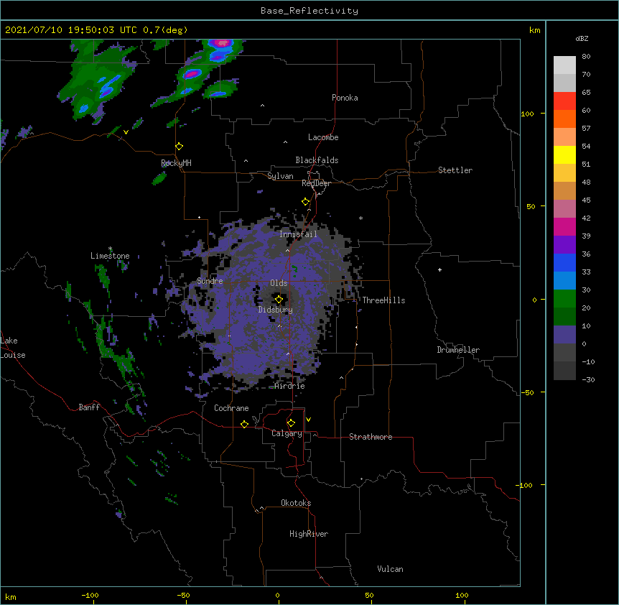Click the Blackfalds city label
The width and height of the screenshot is (619, 605).
317,160
